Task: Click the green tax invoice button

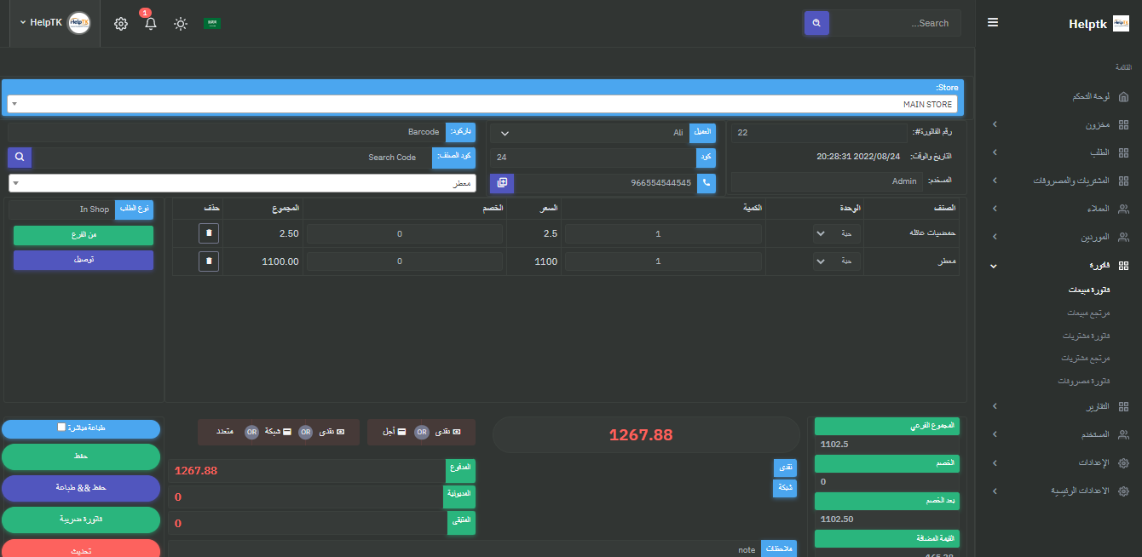Action: 81,519
